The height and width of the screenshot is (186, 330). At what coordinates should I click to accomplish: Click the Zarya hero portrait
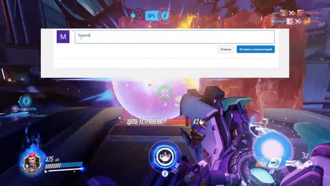tap(31, 162)
